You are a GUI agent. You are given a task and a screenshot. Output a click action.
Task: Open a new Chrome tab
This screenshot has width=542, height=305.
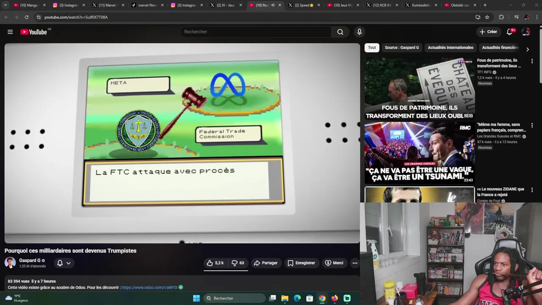point(485,5)
